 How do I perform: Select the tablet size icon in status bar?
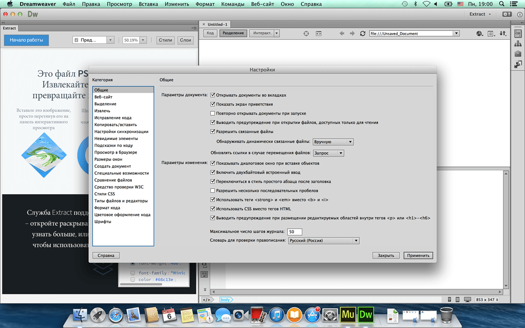pos(458,300)
